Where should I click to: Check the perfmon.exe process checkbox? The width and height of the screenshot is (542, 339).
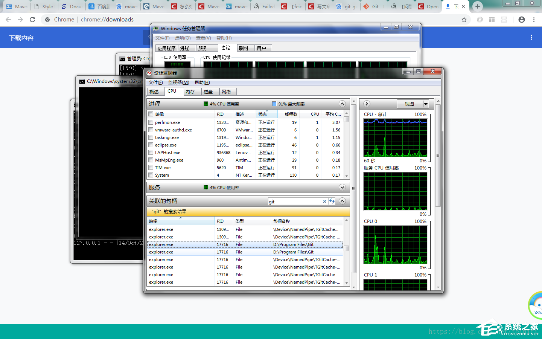click(151, 122)
